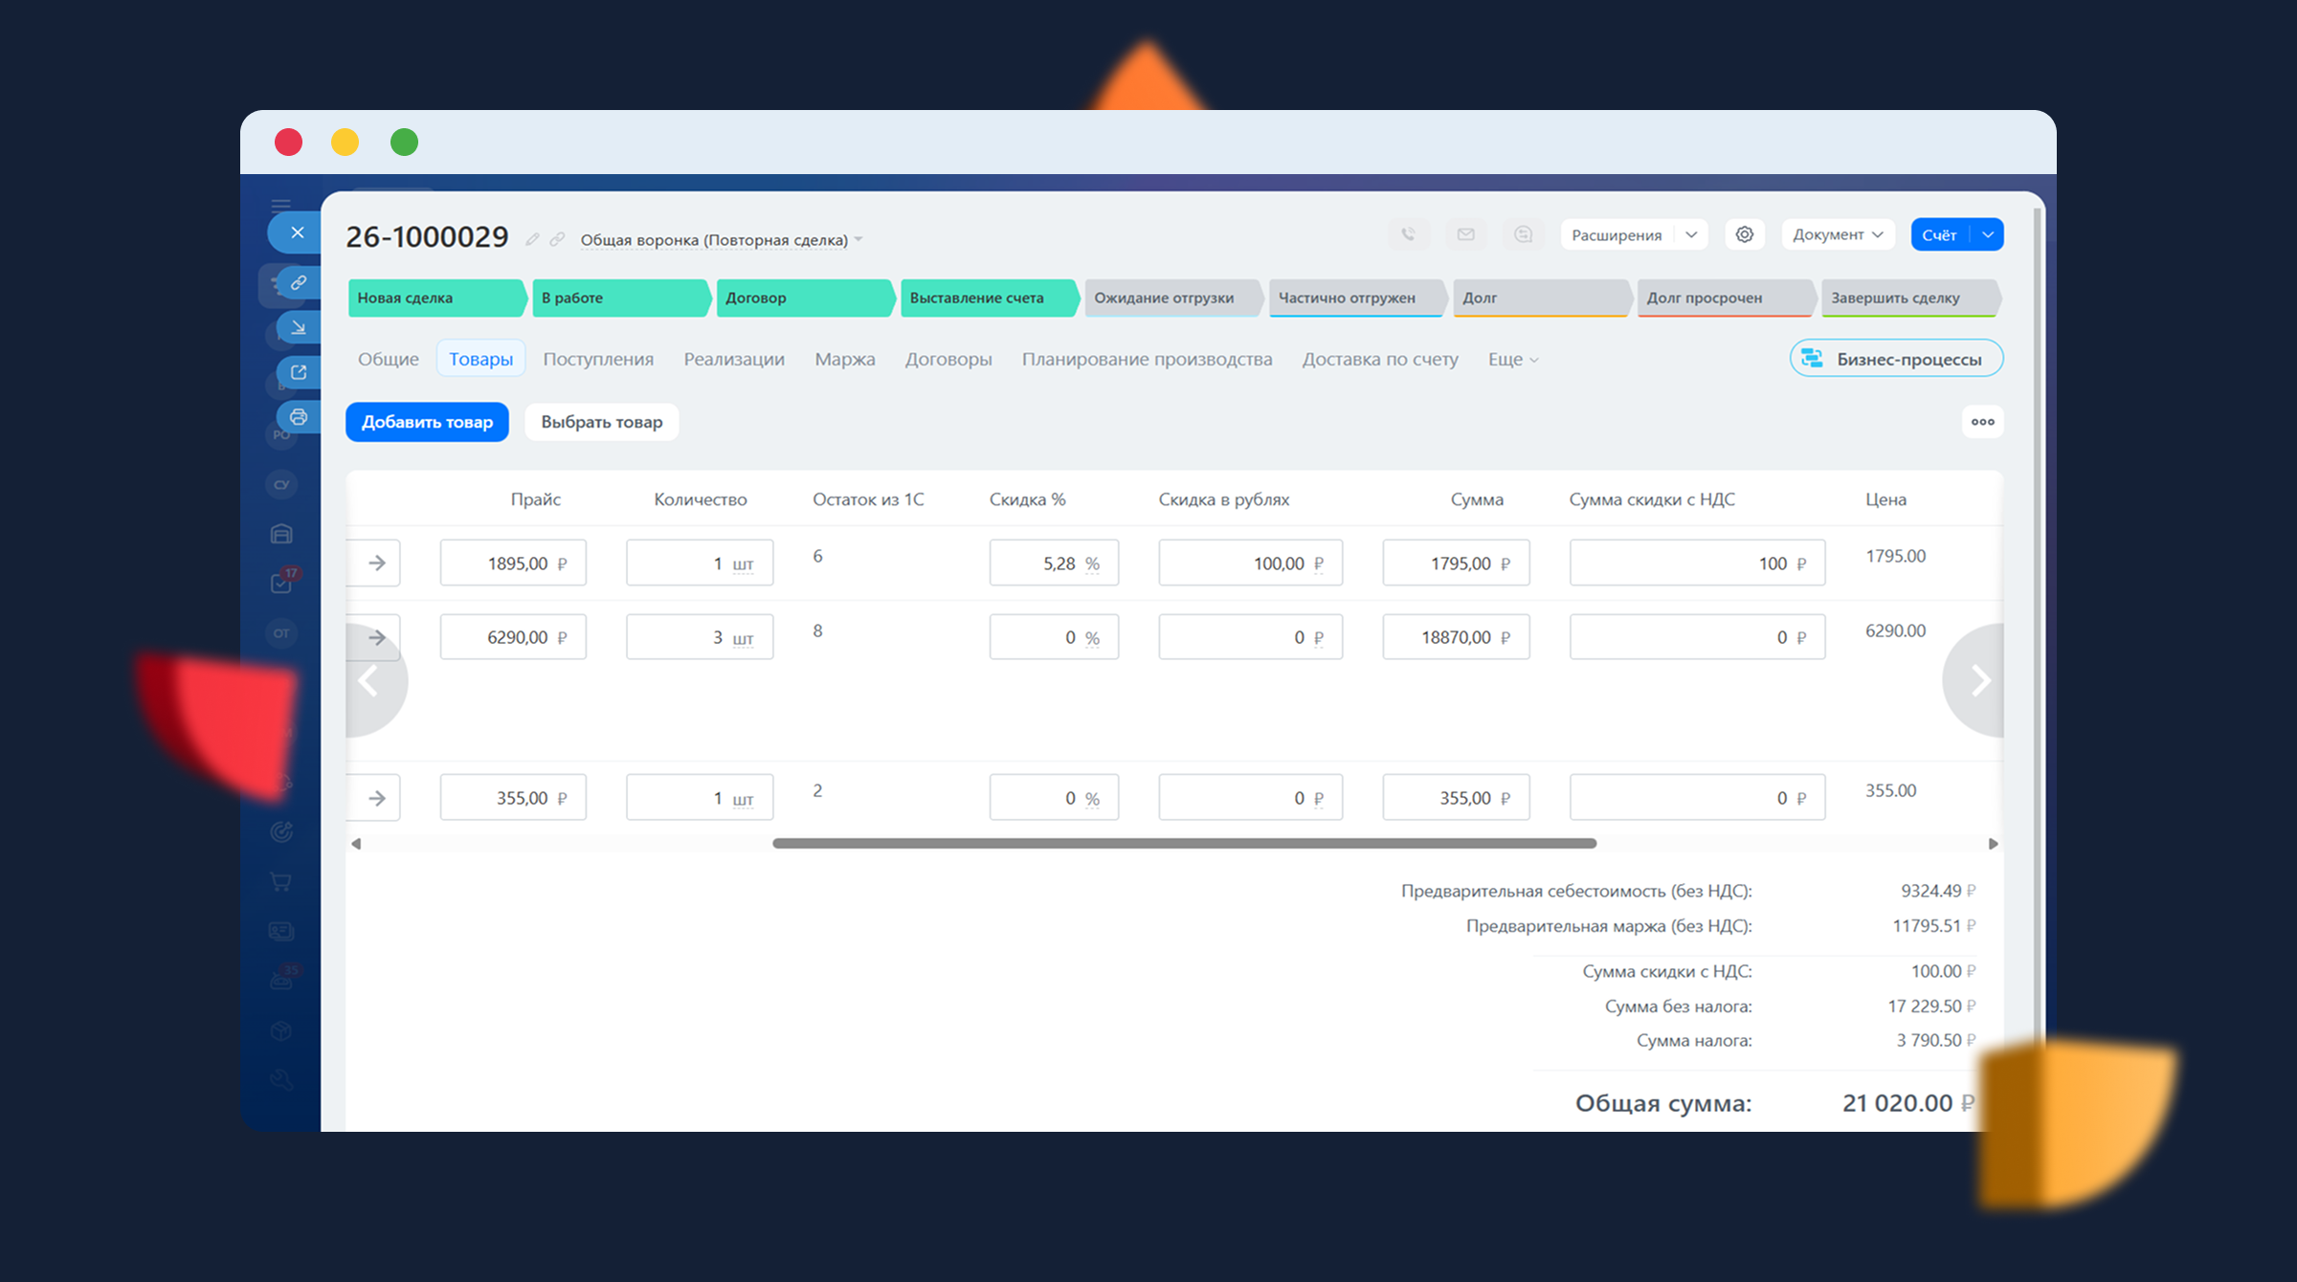Click the horizontal table scrollbar
The image size is (2297, 1282).
pyautogui.click(x=1184, y=843)
